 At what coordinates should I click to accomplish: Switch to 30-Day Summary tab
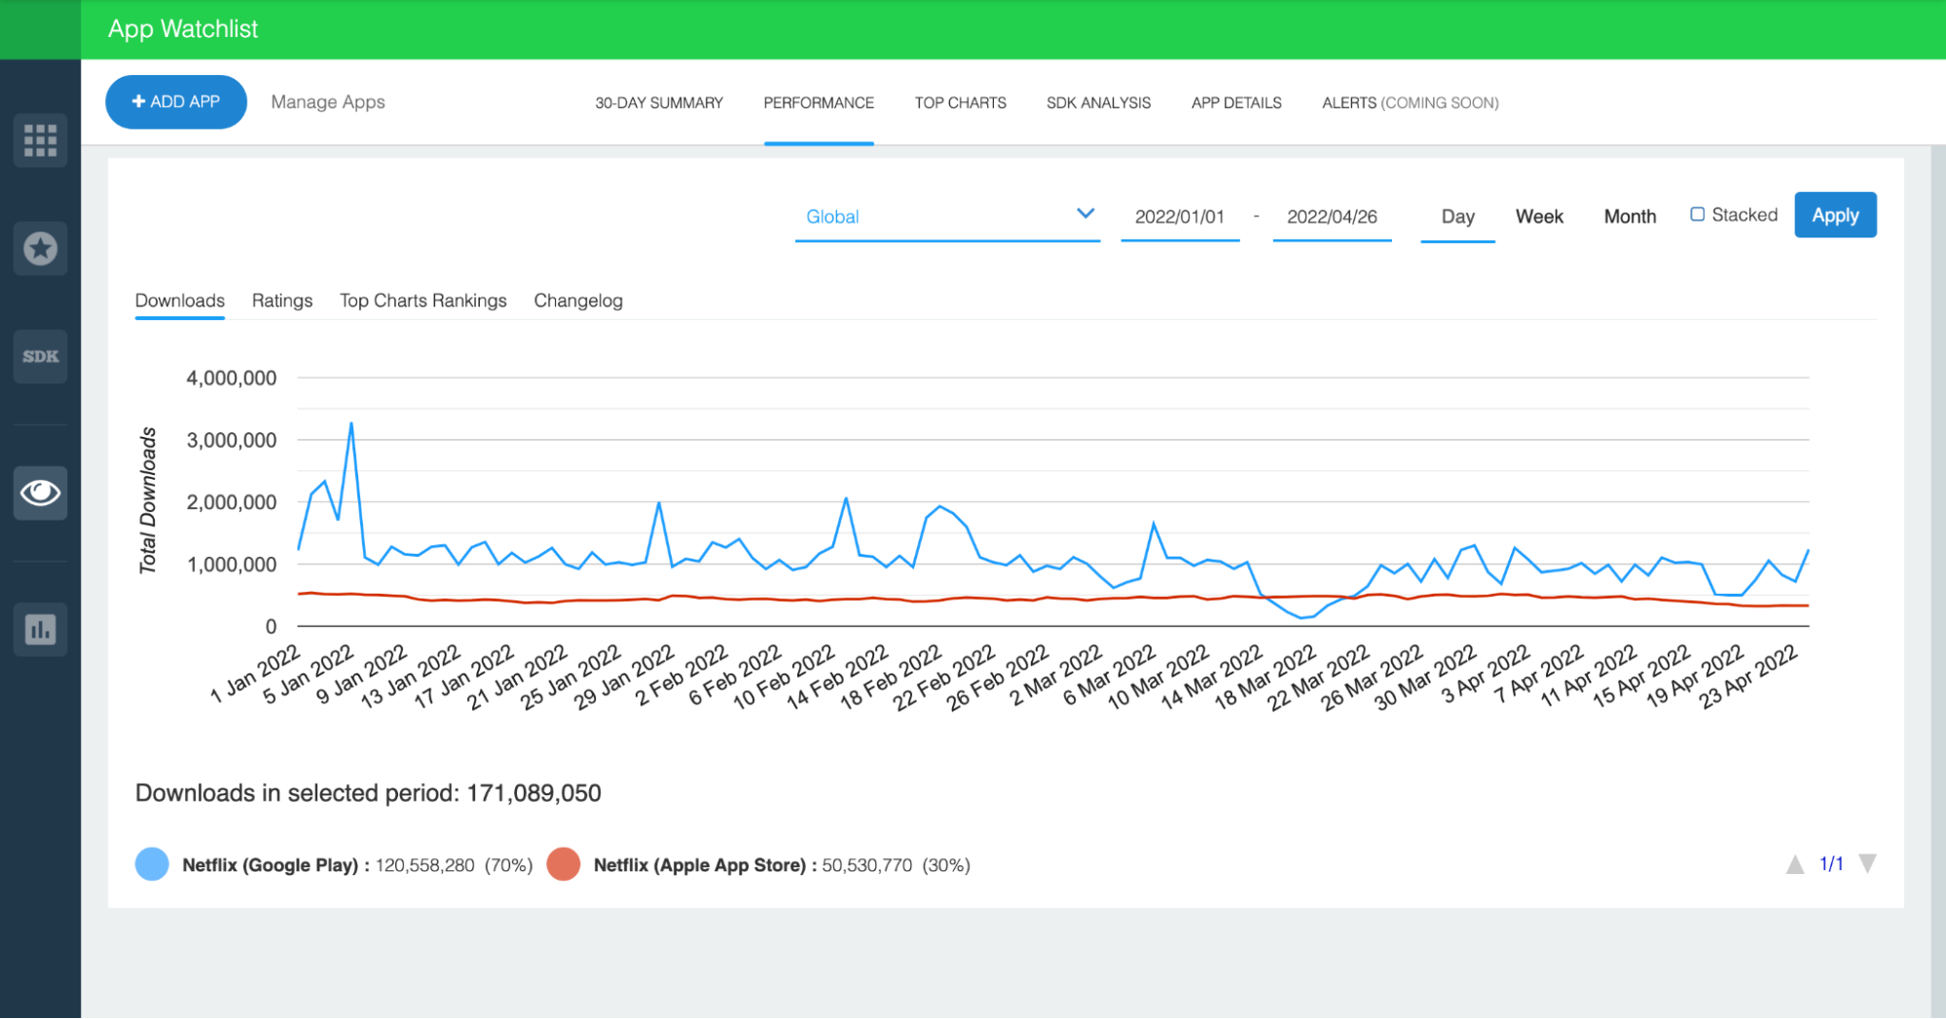coord(659,102)
